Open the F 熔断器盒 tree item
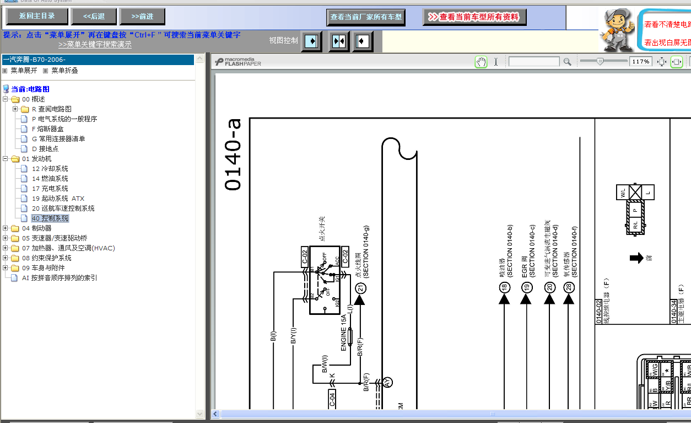The height and width of the screenshot is (423, 691). point(47,129)
